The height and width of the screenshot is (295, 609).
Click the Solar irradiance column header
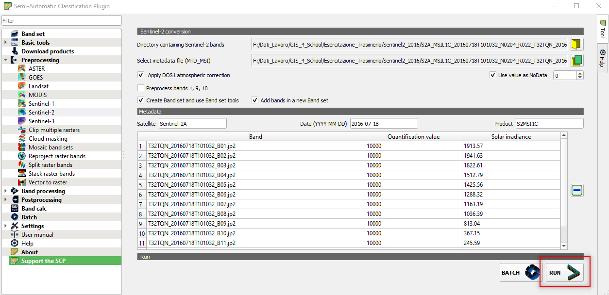(x=511, y=137)
